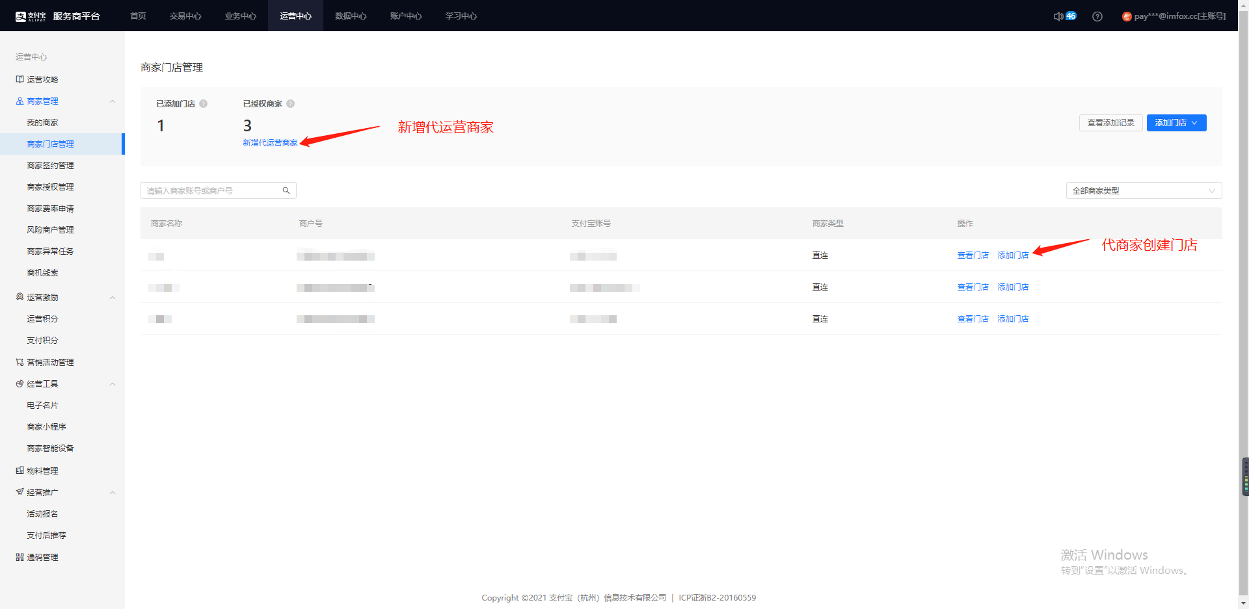The height and width of the screenshot is (609, 1249).
Task: Open 支付积分 in sidebar
Action: pyautogui.click(x=42, y=341)
